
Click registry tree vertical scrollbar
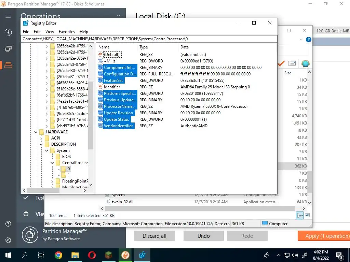pos(91,115)
